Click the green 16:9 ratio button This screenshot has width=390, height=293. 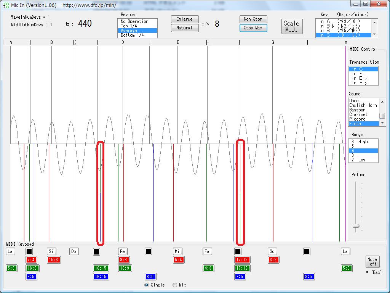(33, 268)
